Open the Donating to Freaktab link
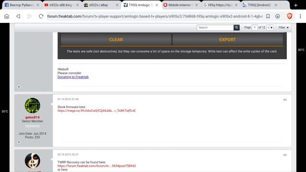306x172 pixels. [x=73, y=77]
